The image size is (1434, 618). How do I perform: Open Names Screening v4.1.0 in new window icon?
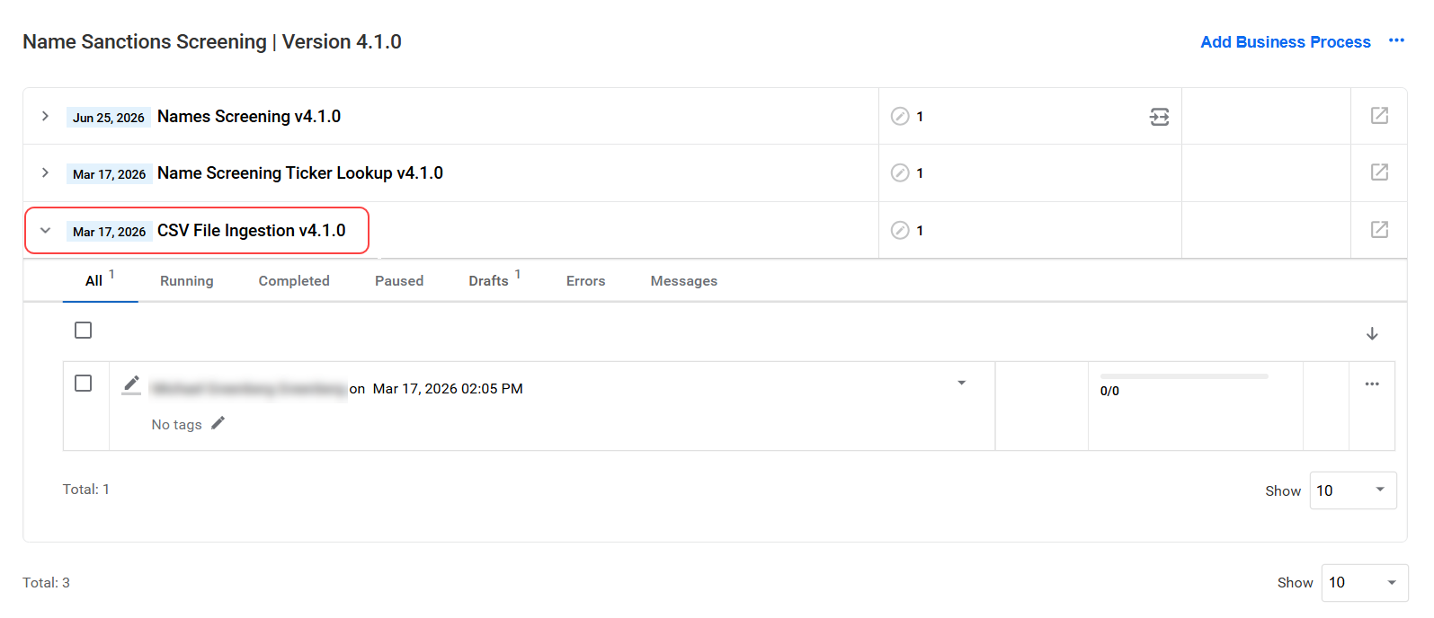[1379, 115]
